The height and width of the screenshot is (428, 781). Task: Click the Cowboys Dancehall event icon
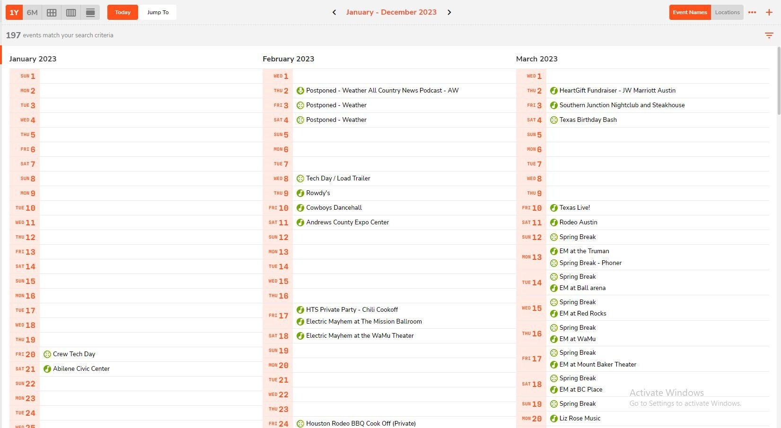click(x=300, y=208)
